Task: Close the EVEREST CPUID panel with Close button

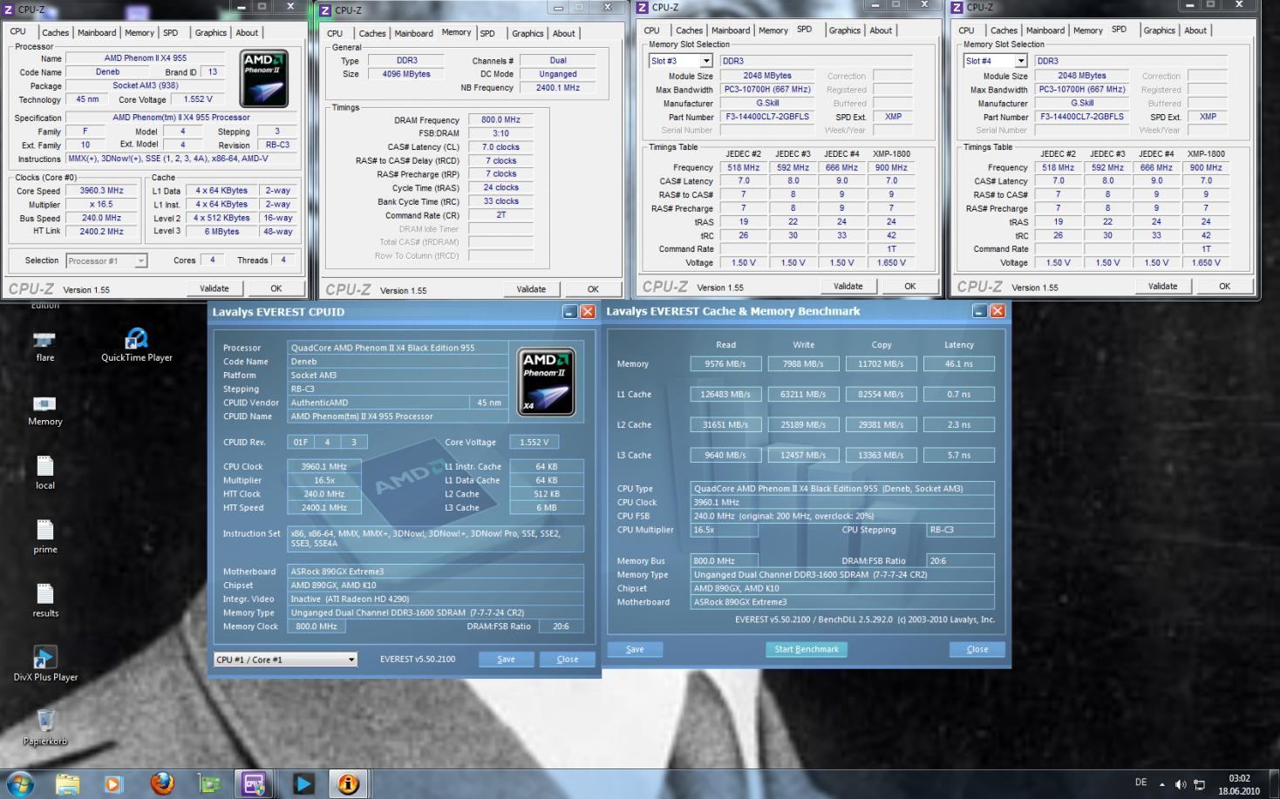Action: [x=568, y=660]
